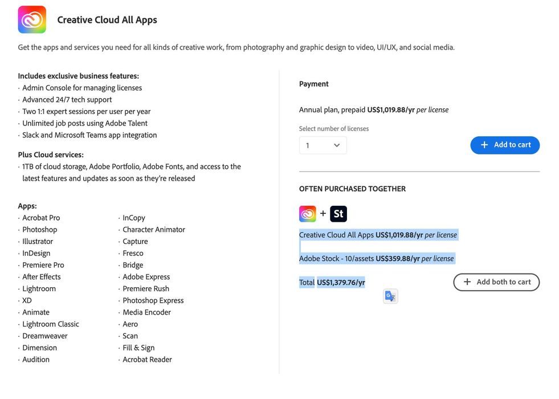Click Media Encoder in the apps list
The width and height of the screenshot is (559, 399).
coord(146,312)
